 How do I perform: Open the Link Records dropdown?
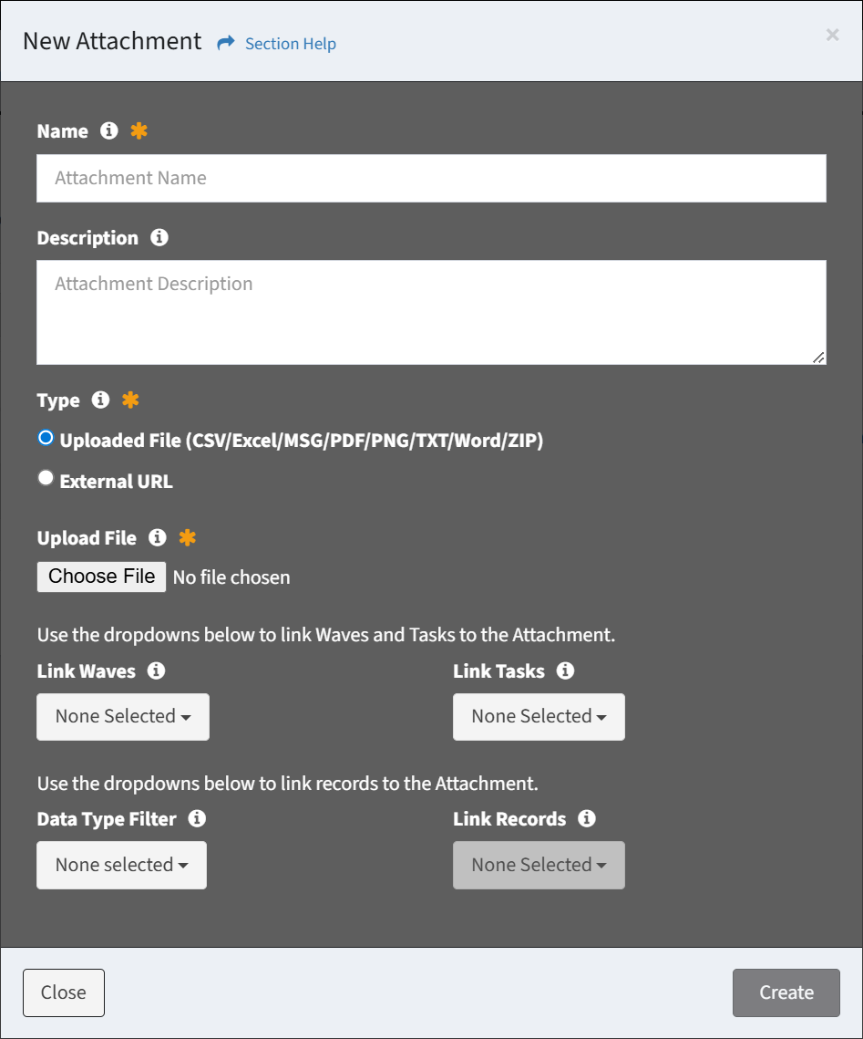click(539, 866)
